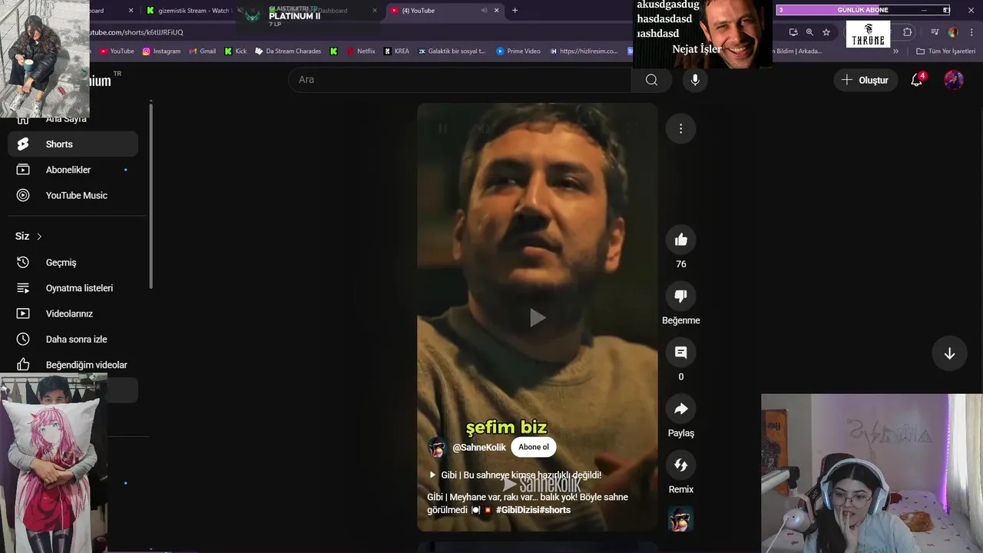Dislike the short with thumbs-down icon
This screenshot has height=553, width=983.
[680, 296]
